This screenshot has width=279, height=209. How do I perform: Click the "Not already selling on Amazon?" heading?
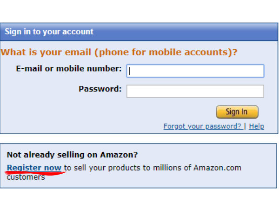pos(72,155)
